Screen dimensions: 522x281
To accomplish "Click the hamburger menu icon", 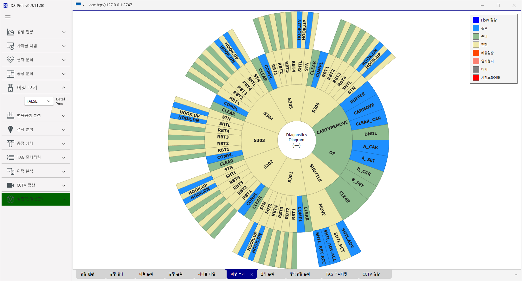I will [8, 17].
